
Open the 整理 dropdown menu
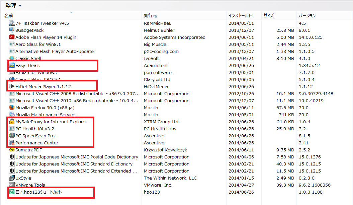click(x=13, y=5)
